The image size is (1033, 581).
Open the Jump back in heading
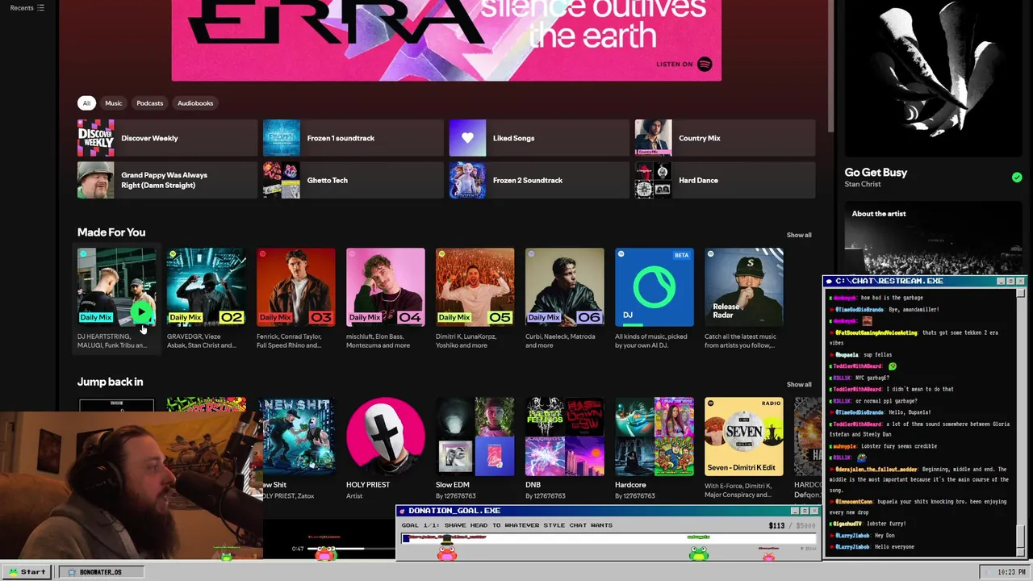110,382
